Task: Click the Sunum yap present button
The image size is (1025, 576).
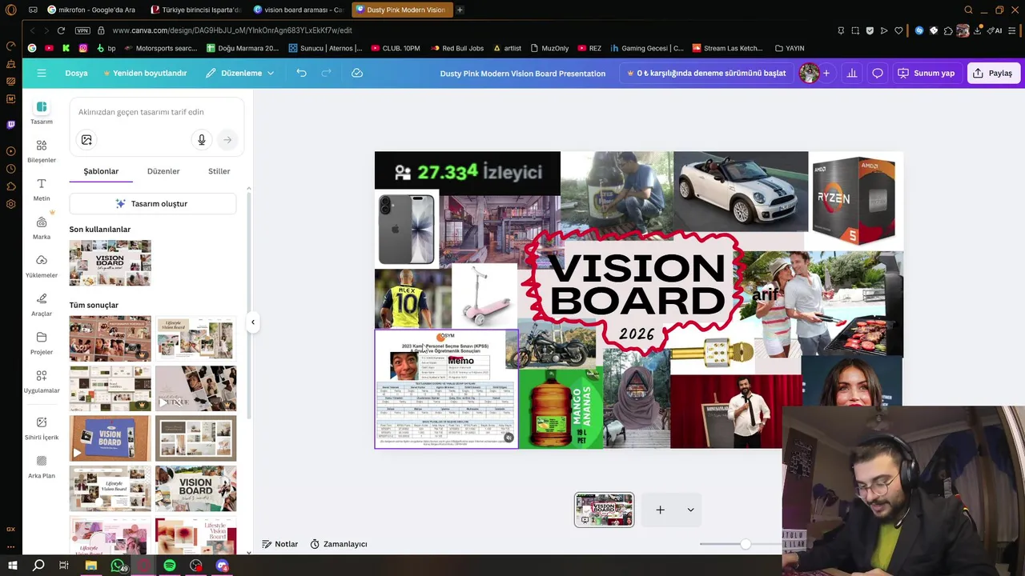Action: click(x=926, y=73)
